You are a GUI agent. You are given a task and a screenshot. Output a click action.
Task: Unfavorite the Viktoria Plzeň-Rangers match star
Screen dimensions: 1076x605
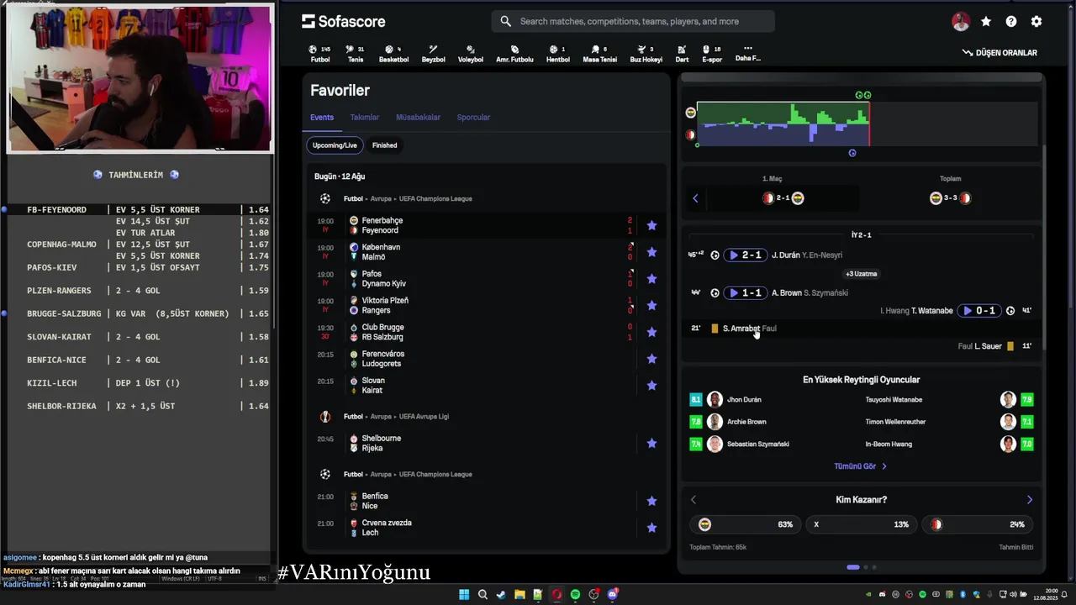[x=651, y=305]
